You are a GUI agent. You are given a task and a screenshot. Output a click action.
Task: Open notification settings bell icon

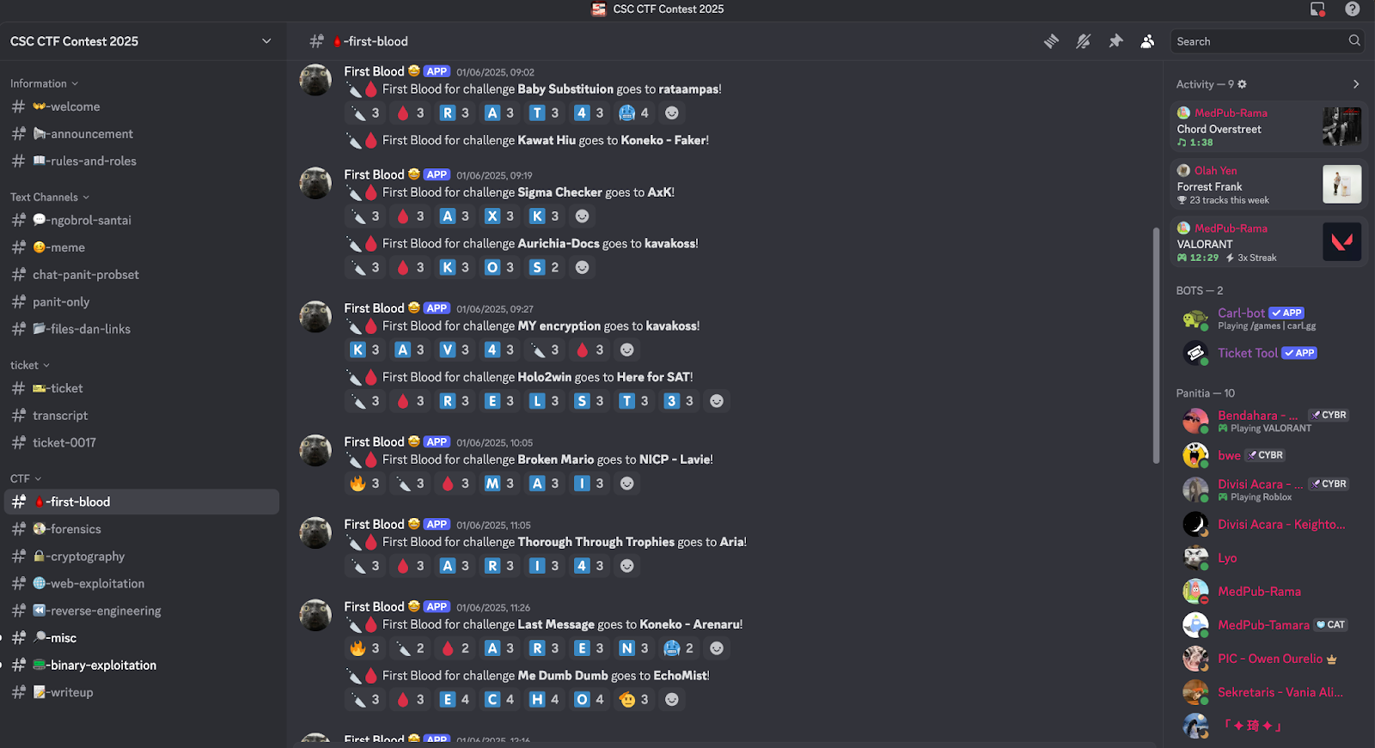[1084, 41]
